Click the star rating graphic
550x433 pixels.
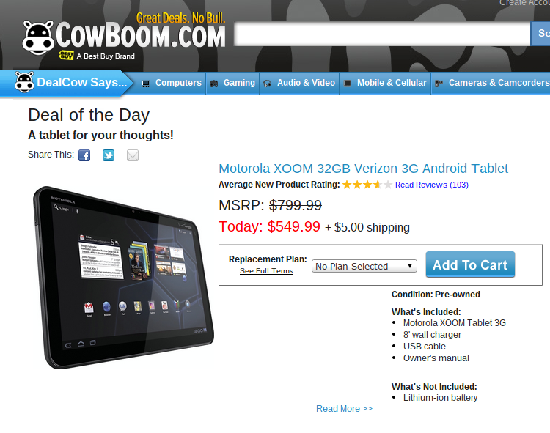[x=367, y=185]
